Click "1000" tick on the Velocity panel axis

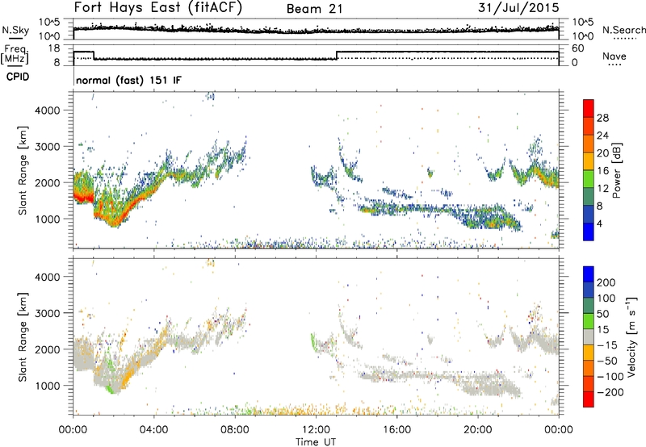[48, 386]
